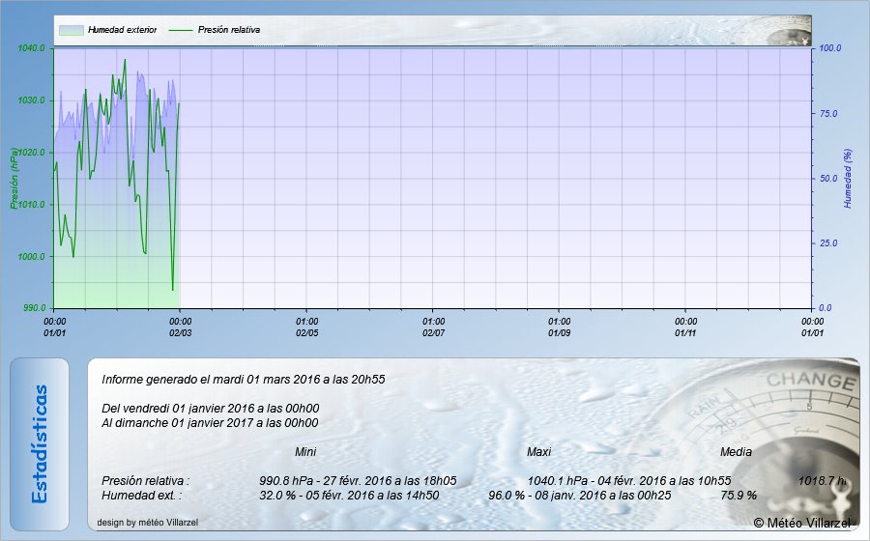
Task: Click the 100.0 humidity axis value
Action: (x=830, y=48)
